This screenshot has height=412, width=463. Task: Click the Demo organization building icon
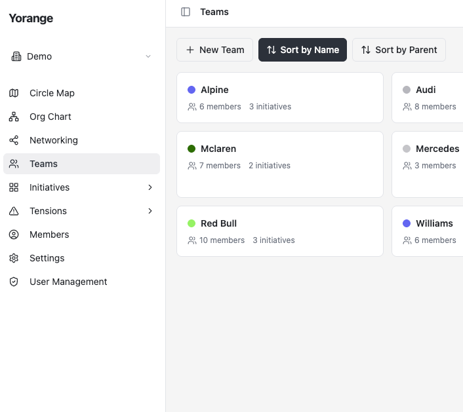coord(16,56)
